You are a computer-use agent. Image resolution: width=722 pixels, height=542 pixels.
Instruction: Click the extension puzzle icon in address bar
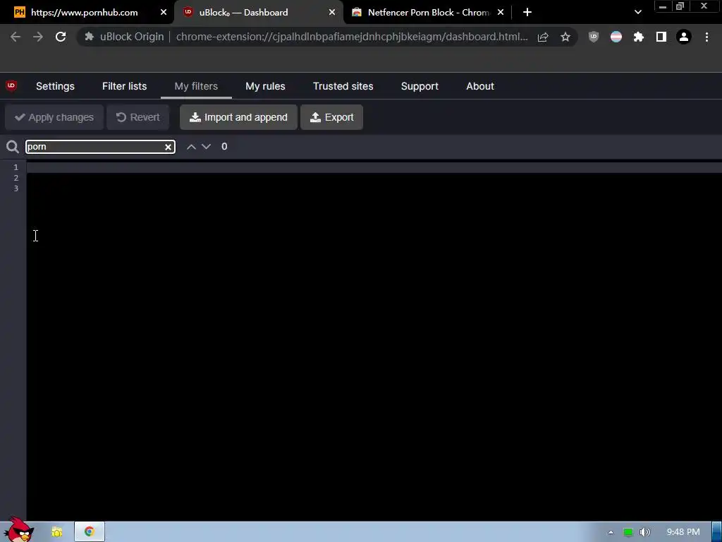pyautogui.click(x=90, y=37)
